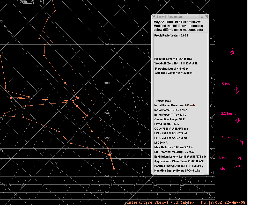Click 'Freezing Level = 4400 ft' line
The height and width of the screenshot is (207, 265).
pos(172,69)
